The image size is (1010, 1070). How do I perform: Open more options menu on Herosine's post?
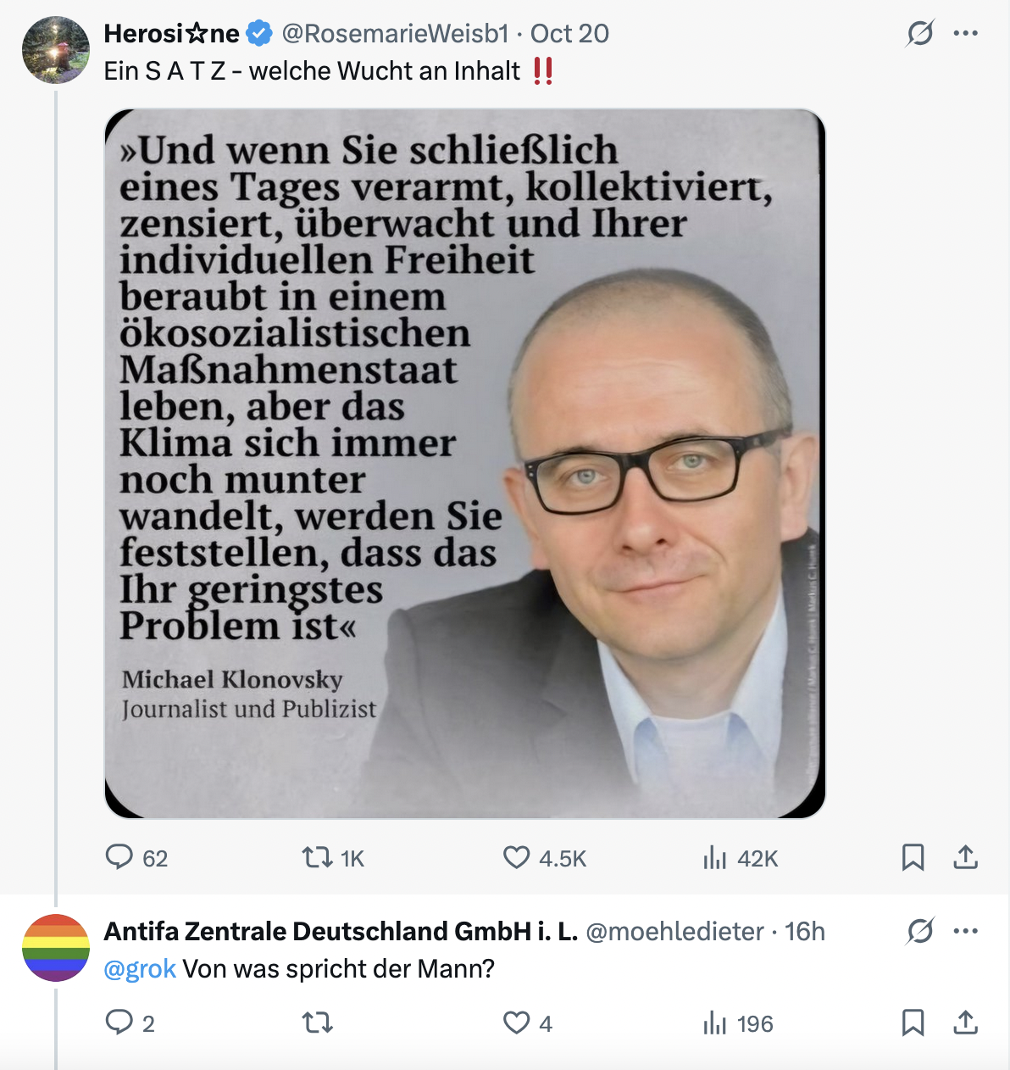pyautogui.click(x=965, y=34)
